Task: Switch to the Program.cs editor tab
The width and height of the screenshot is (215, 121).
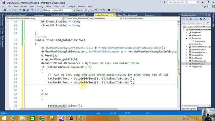Action: 149,15
